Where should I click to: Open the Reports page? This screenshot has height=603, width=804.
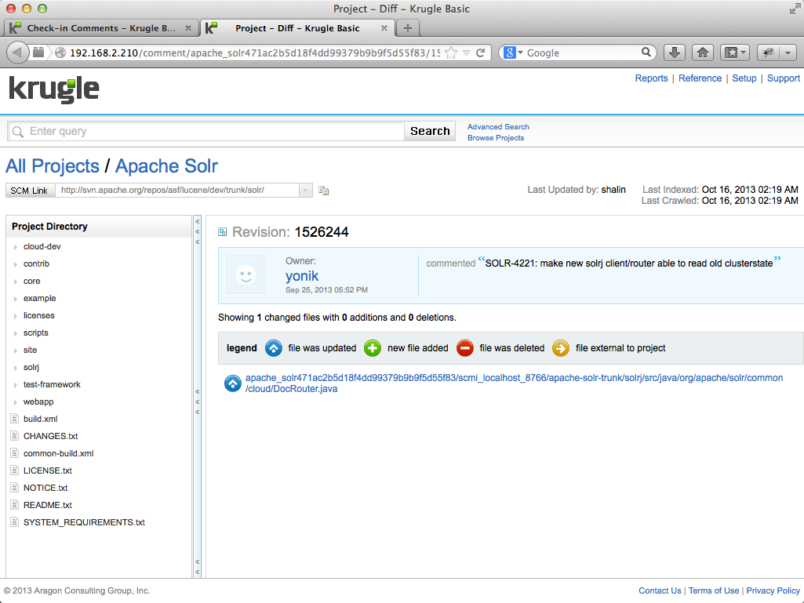click(x=651, y=78)
